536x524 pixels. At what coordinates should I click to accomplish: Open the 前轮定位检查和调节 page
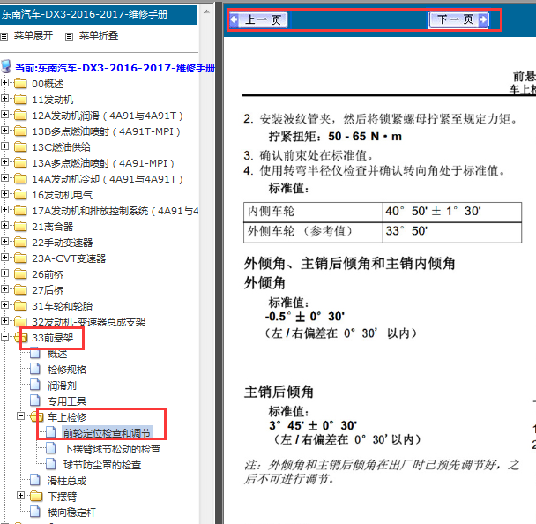107,433
